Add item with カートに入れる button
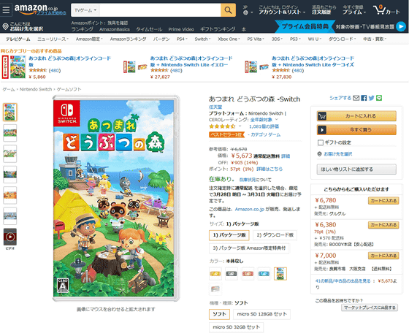Screen dimensions: 409x336 tap(356, 116)
